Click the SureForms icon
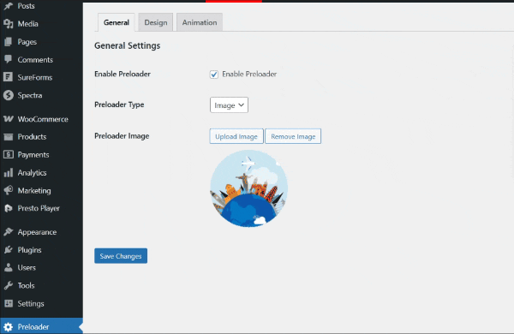This screenshot has width=514, height=334. pos(9,77)
